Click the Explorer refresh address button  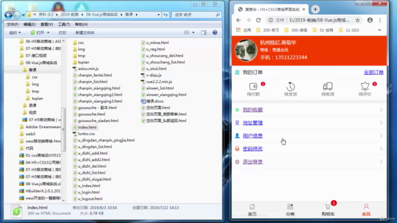[166, 15]
